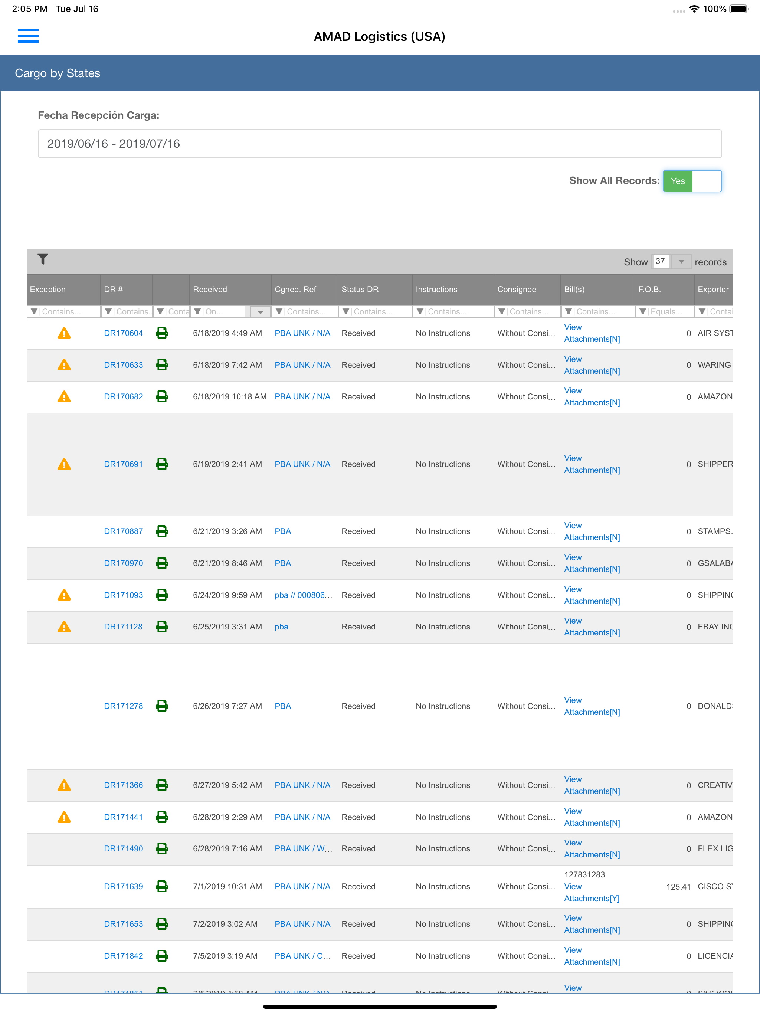
Task: Click the received date 7/1/2019 10:31 AM
Action: coord(227,887)
